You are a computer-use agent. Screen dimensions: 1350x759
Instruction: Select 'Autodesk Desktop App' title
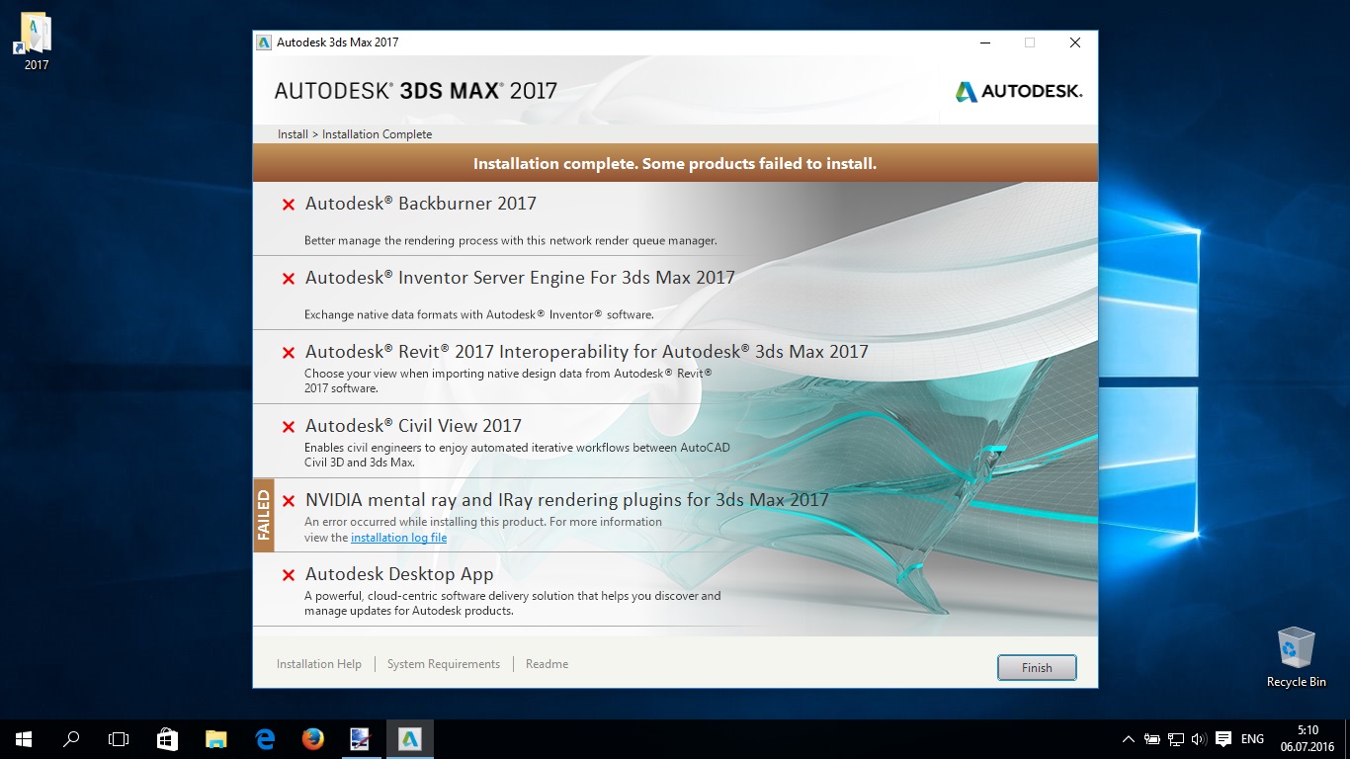coord(399,574)
